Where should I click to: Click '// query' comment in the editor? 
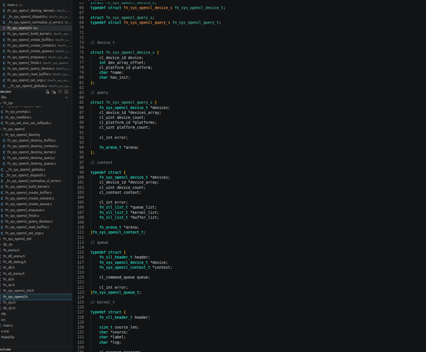click(x=99, y=93)
